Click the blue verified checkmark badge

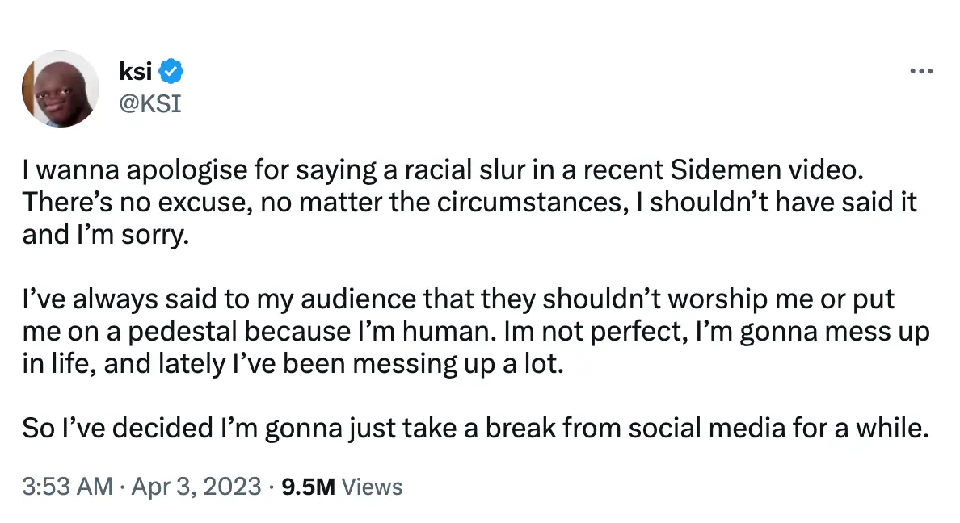click(171, 72)
